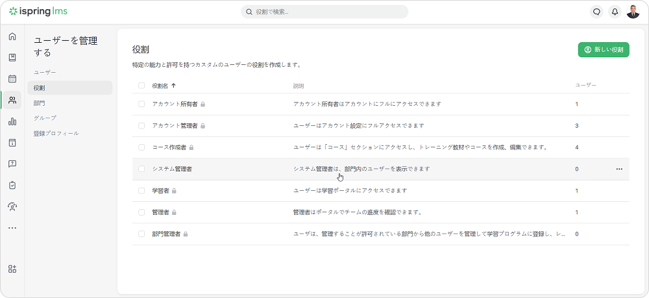Open the user profile avatar
This screenshot has width=649, height=298.
633,12
